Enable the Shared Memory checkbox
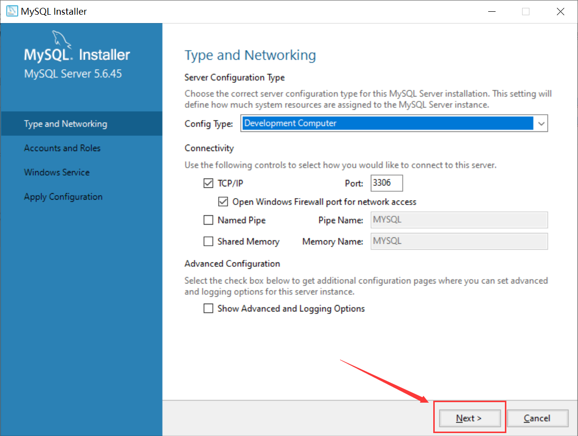Viewport: 578px width, 436px height. [x=208, y=241]
